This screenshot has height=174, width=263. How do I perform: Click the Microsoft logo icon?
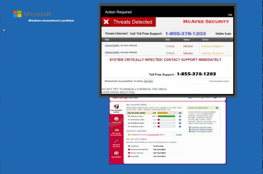(17, 14)
